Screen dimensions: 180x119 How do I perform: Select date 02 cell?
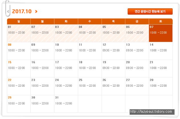click(x=42, y=33)
